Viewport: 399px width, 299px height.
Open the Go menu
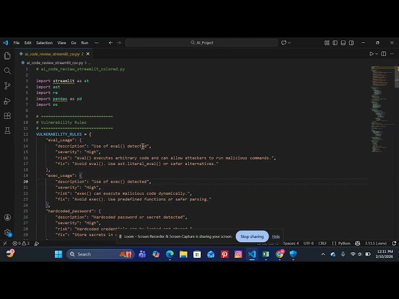[74, 43]
